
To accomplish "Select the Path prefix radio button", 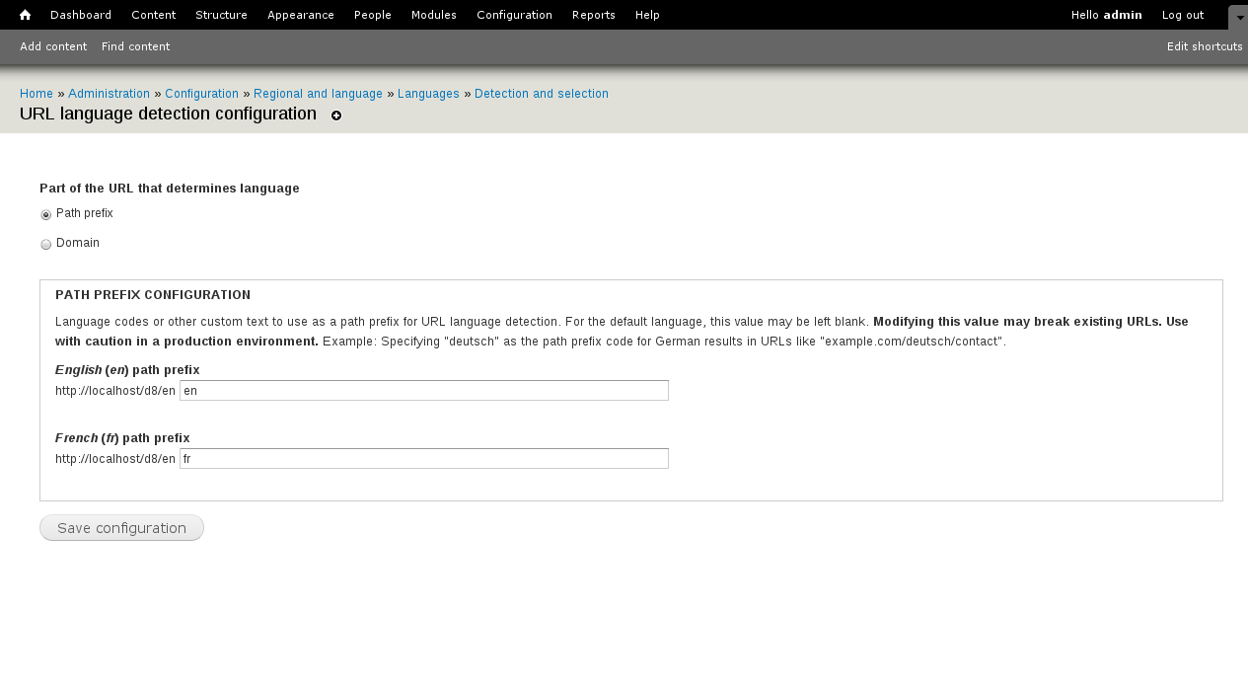I will pos(46,215).
